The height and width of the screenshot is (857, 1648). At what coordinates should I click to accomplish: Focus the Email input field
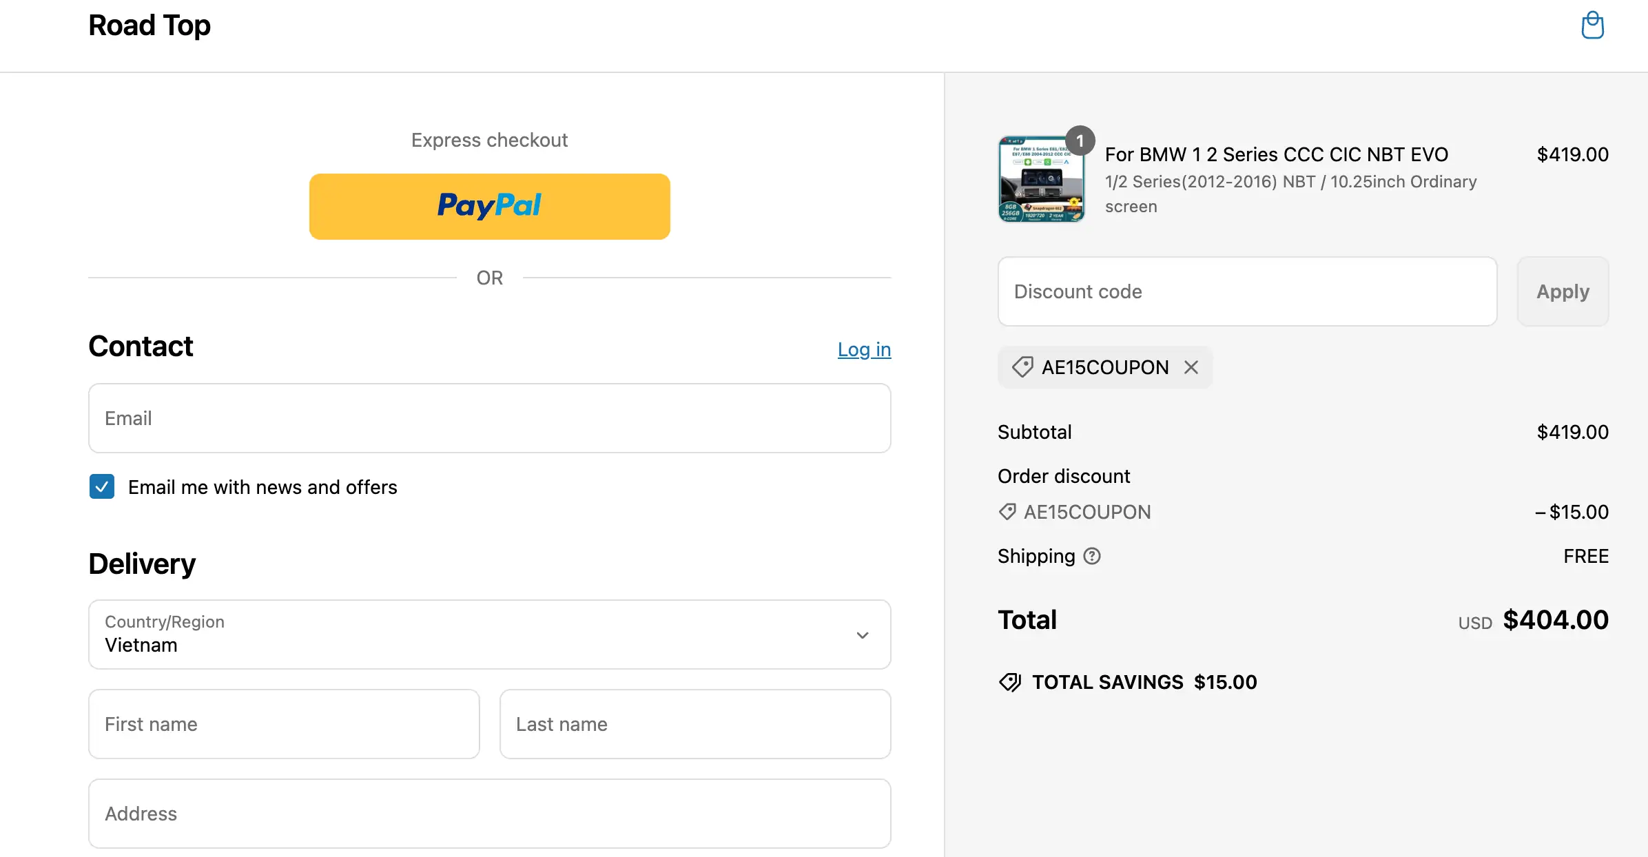point(489,418)
